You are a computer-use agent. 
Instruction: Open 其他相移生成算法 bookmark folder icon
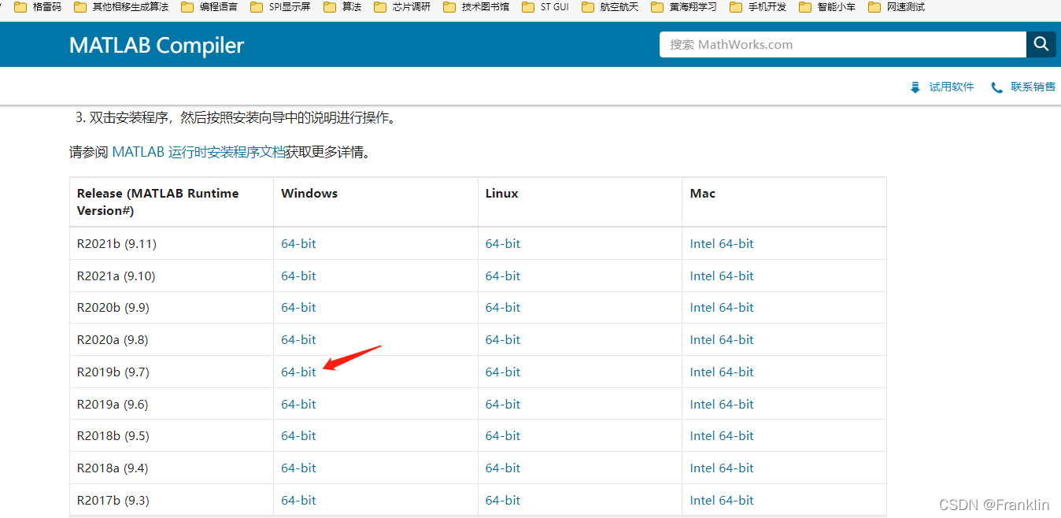click(79, 7)
